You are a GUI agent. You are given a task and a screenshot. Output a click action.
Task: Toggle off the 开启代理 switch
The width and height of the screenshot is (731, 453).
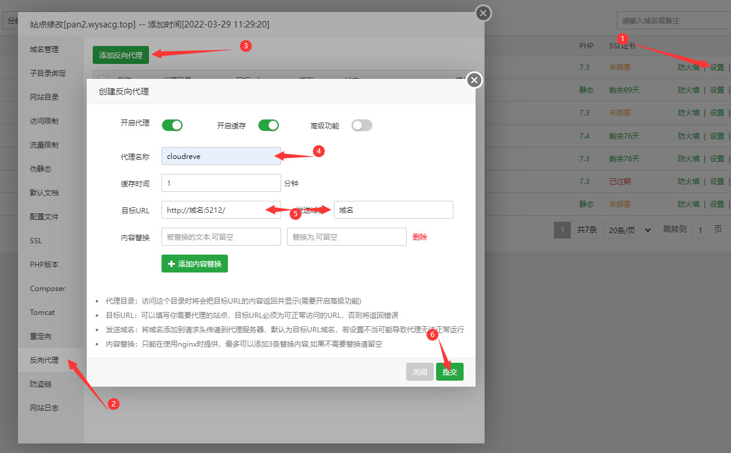(x=172, y=125)
